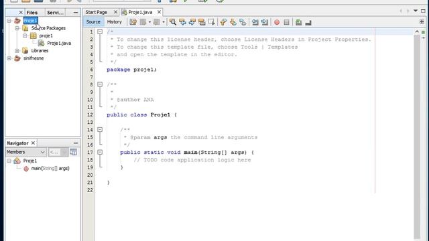Select the Proje1.java editor tab
Viewport: 429px width, 241px height.
point(140,12)
